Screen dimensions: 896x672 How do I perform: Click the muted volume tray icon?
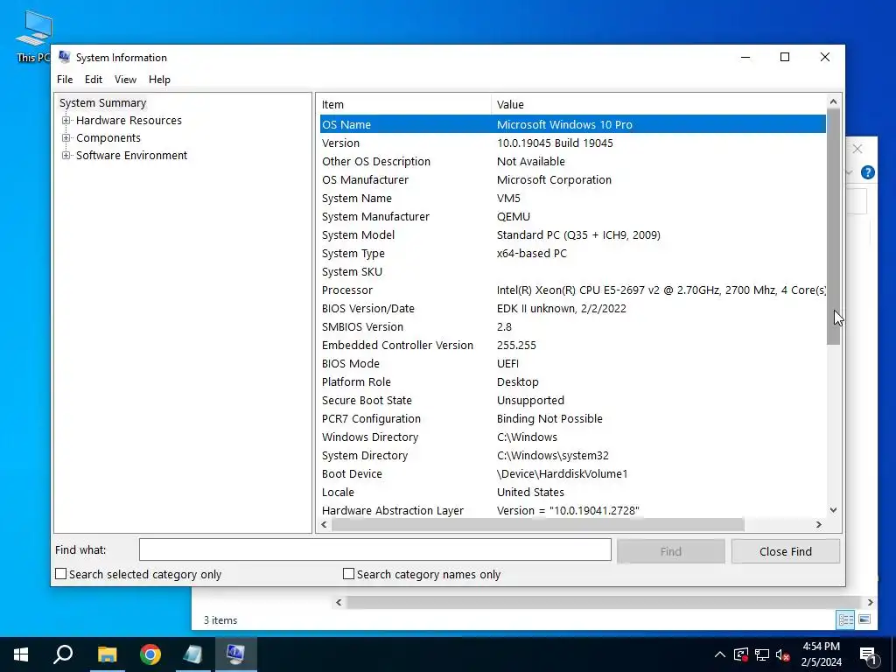tap(783, 654)
